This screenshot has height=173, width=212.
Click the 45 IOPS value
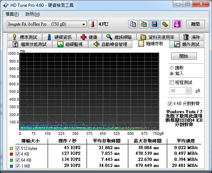(x=72, y=148)
